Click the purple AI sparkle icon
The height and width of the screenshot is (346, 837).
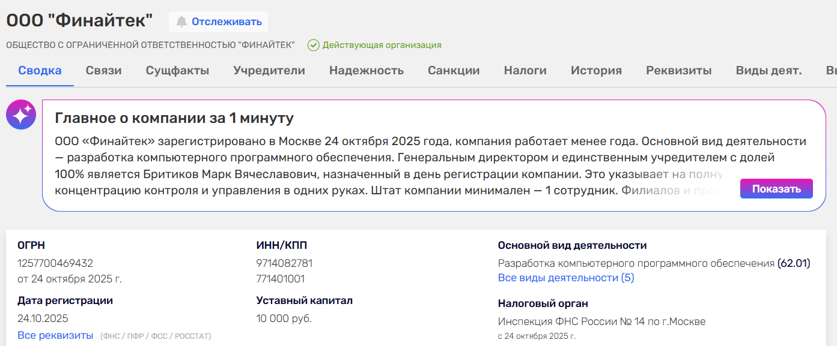(x=21, y=115)
